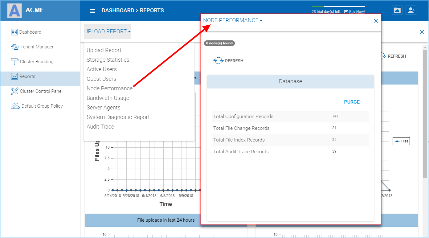429x238 pixels.
Task: Open Default Group Policy in sidebar
Action: click(42, 106)
